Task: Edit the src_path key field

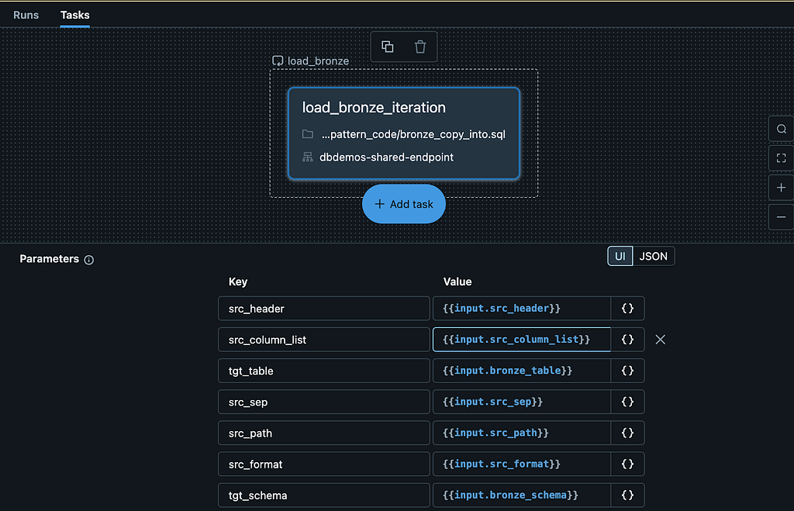Action: (324, 433)
